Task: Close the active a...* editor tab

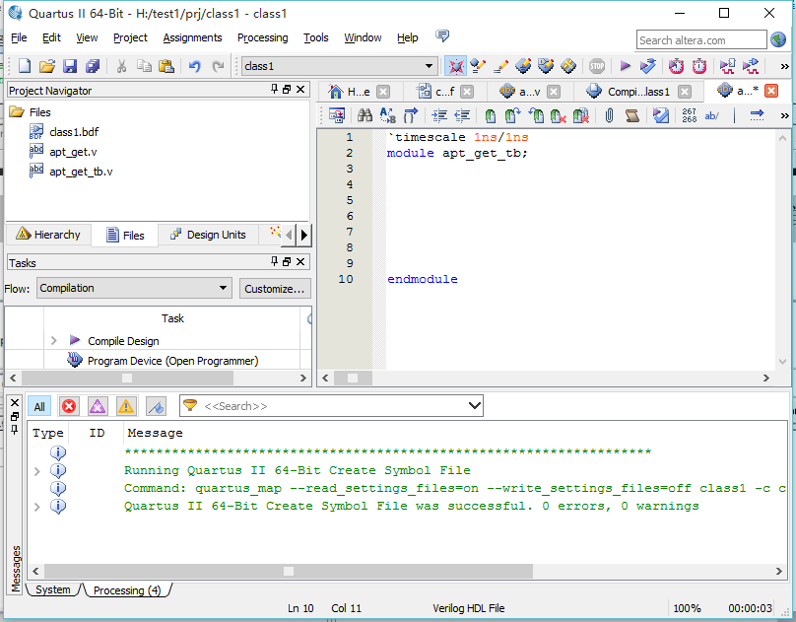Action: [x=771, y=91]
